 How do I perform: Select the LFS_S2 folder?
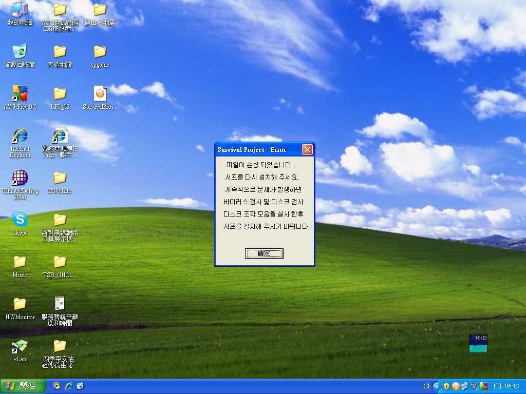(60, 98)
